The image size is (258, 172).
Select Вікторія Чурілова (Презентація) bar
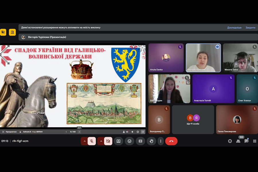138,37
